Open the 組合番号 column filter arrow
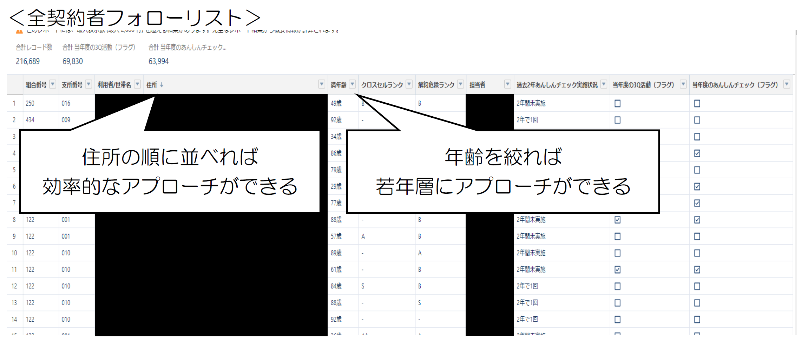 tap(53, 84)
